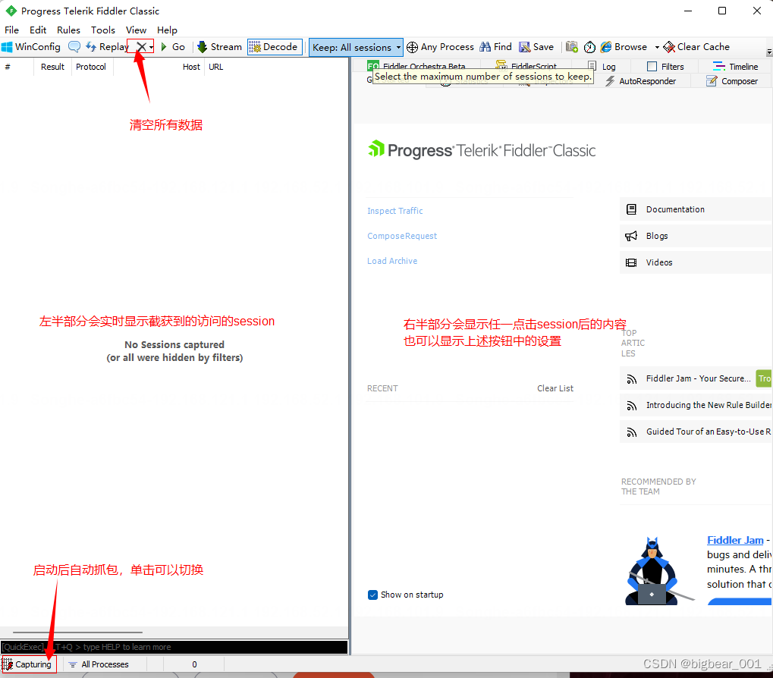Click the camera screenshot icon

click(x=571, y=47)
